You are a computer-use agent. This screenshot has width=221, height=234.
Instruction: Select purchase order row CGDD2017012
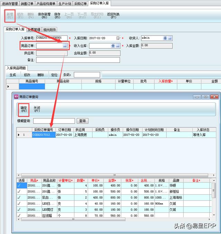(43, 135)
